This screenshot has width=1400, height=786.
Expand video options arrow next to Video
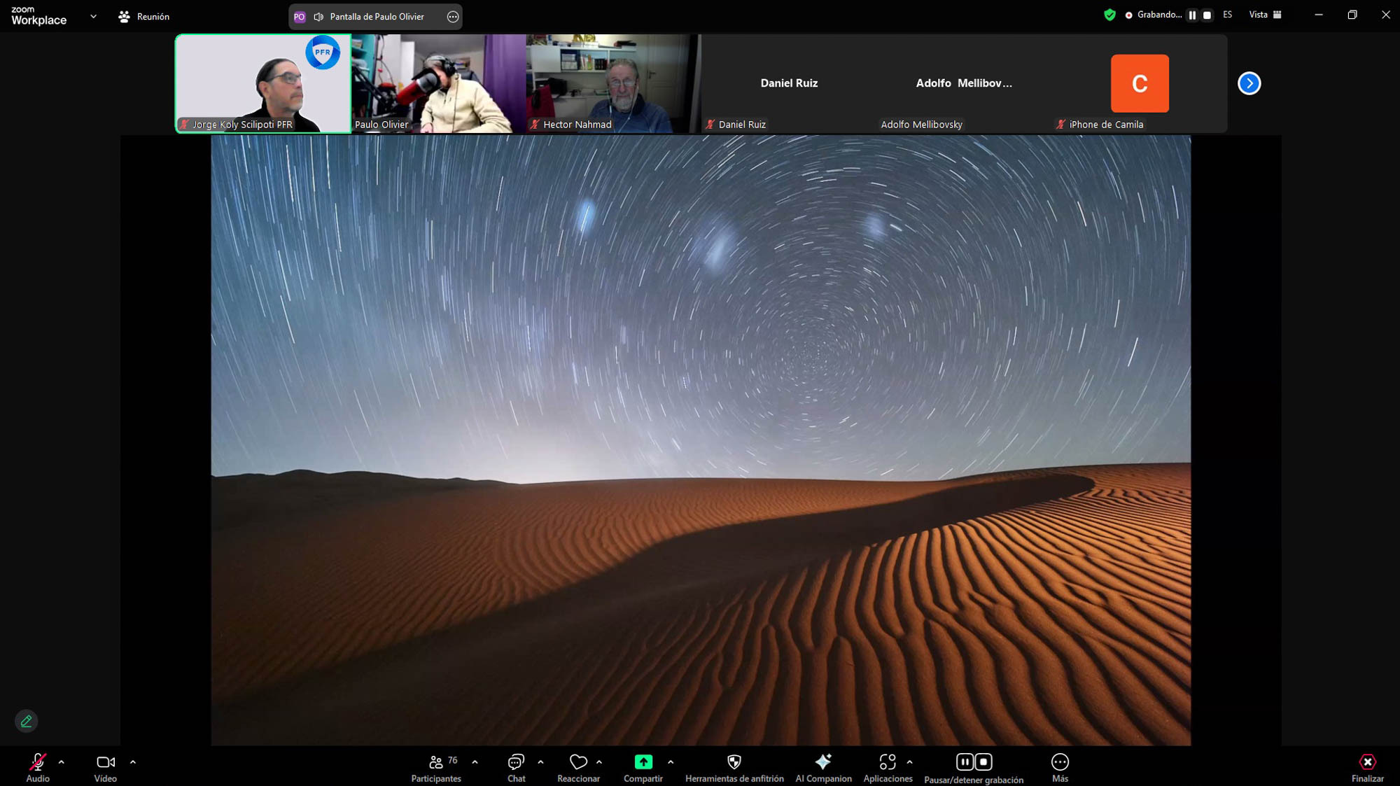[133, 762]
